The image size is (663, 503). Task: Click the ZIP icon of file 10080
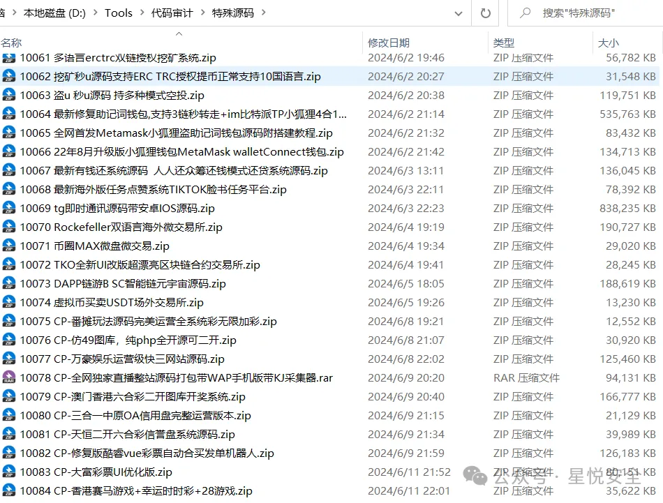[x=9, y=415]
